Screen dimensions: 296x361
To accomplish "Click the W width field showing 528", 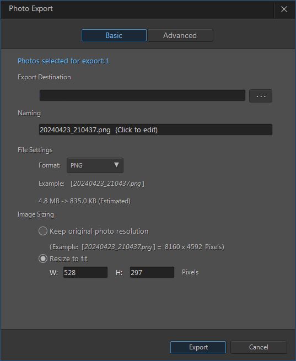I will (85, 272).
